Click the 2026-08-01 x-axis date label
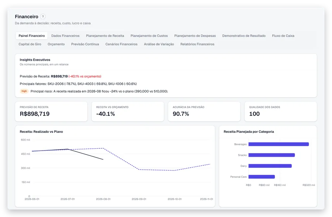 pos(103,199)
